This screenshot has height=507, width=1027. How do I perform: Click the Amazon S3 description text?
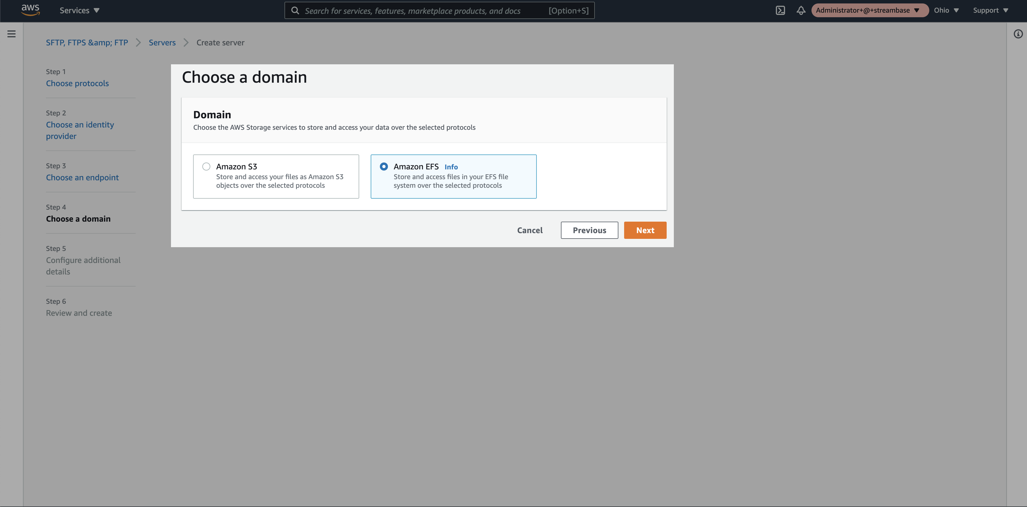click(x=280, y=181)
